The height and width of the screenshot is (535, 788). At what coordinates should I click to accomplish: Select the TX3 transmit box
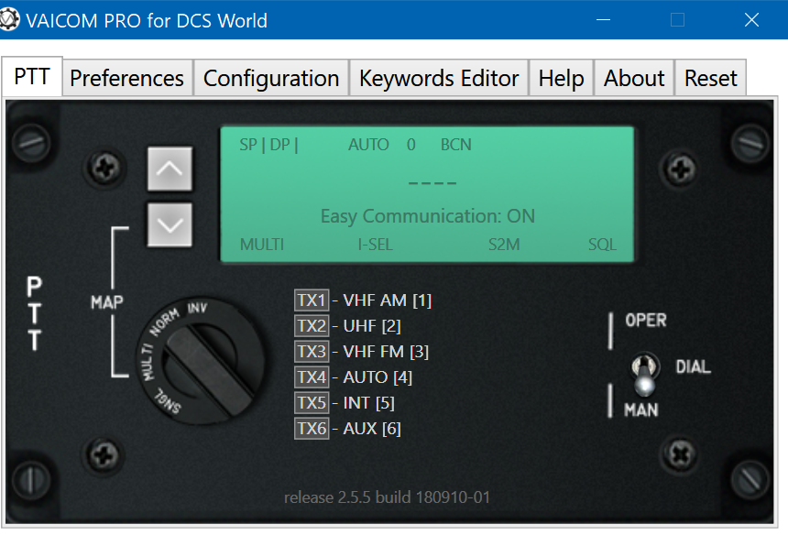[312, 352]
